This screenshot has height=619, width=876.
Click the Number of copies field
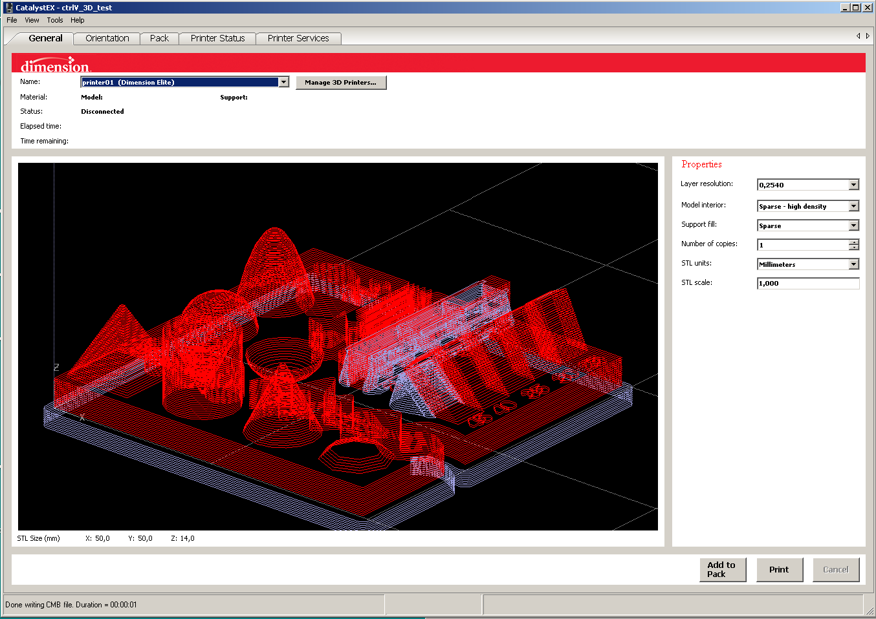[803, 245]
